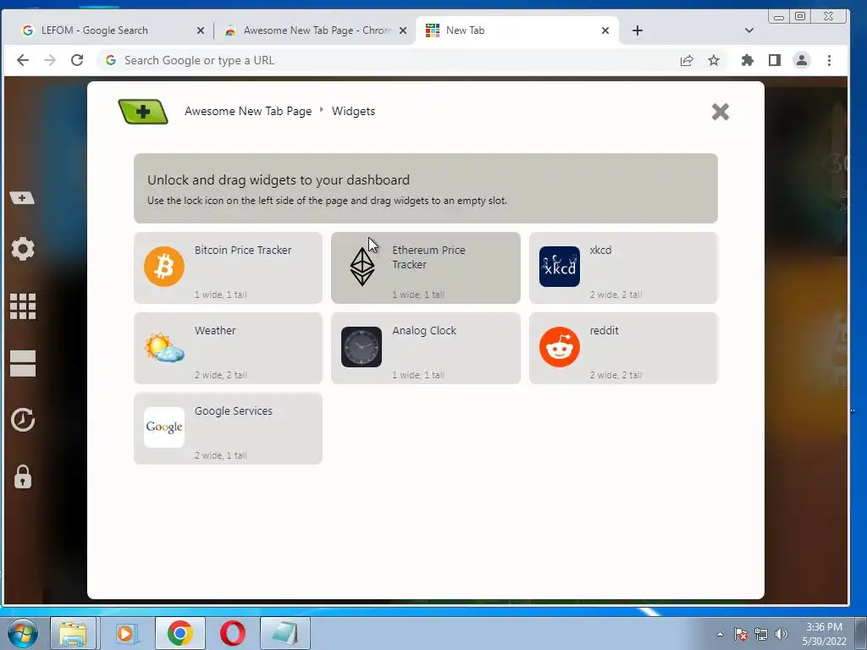
Task: Open the sidebar add-widget plus icon
Action: (23, 198)
